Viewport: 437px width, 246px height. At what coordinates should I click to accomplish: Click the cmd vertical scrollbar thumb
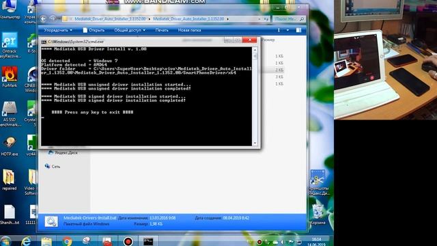click(255, 56)
